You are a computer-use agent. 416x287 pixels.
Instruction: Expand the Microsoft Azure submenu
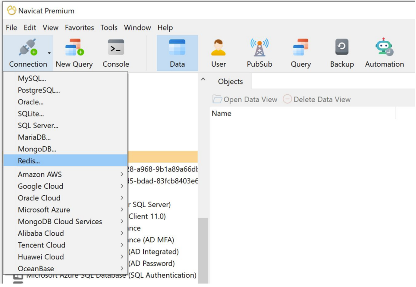click(x=65, y=210)
